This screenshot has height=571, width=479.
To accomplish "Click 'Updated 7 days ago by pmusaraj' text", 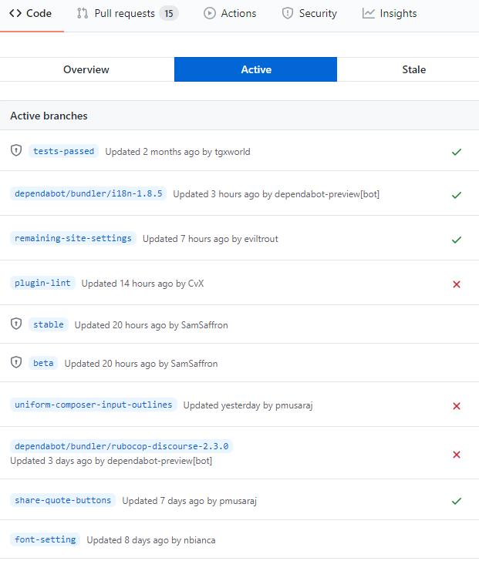I will [189, 501].
